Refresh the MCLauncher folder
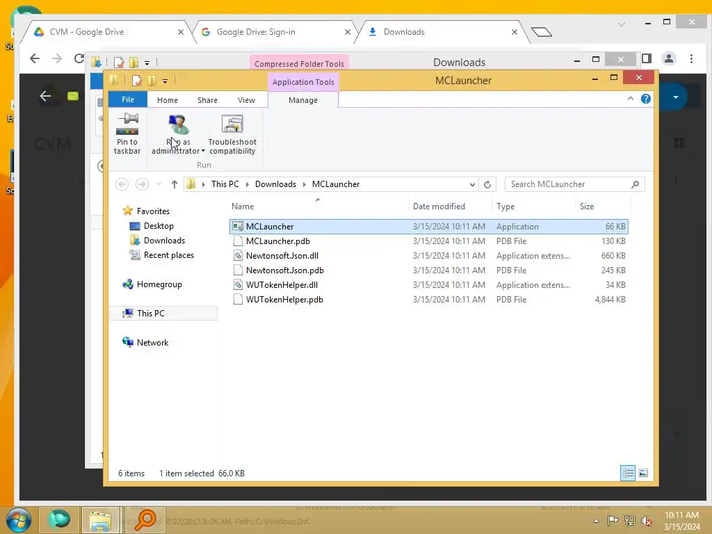 click(x=487, y=184)
